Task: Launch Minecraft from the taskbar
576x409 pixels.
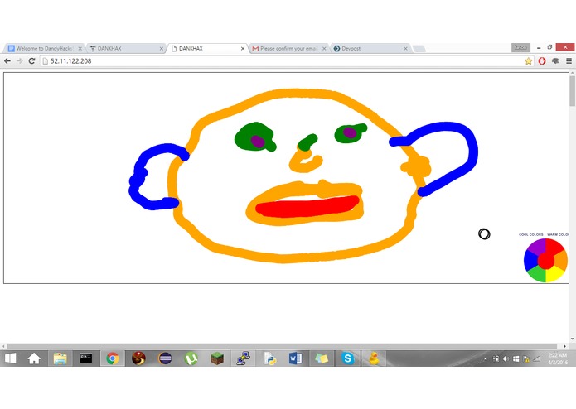Action: pos(217,358)
